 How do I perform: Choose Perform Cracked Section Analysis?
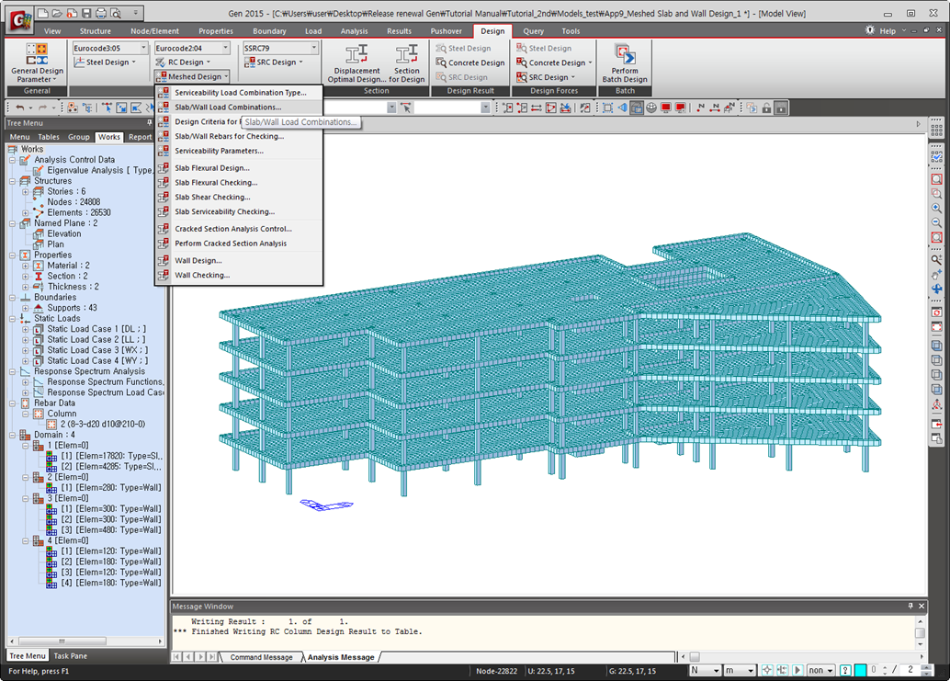[x=239, y=244]
